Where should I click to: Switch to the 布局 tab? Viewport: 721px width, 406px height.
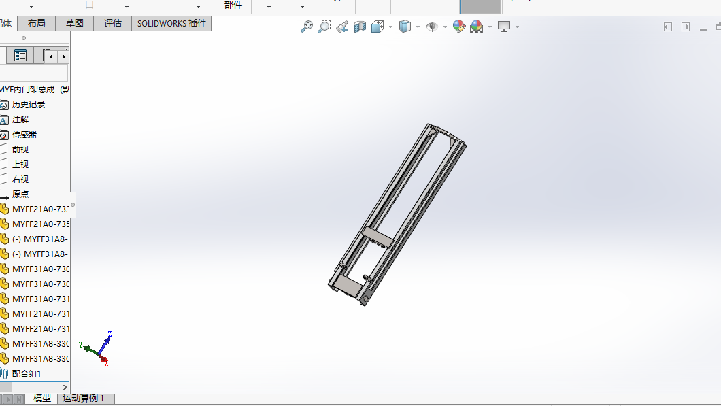coord(36,23)
